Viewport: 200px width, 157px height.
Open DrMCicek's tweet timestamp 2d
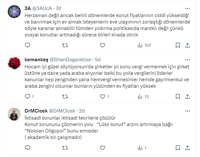point(82,111)
